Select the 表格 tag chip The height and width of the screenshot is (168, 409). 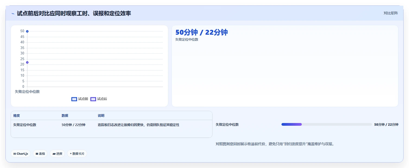point(40,154)
